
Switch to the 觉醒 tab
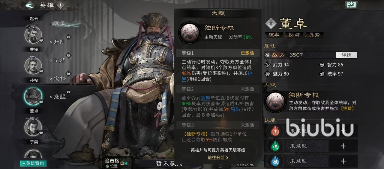click(x=60, y=97)
